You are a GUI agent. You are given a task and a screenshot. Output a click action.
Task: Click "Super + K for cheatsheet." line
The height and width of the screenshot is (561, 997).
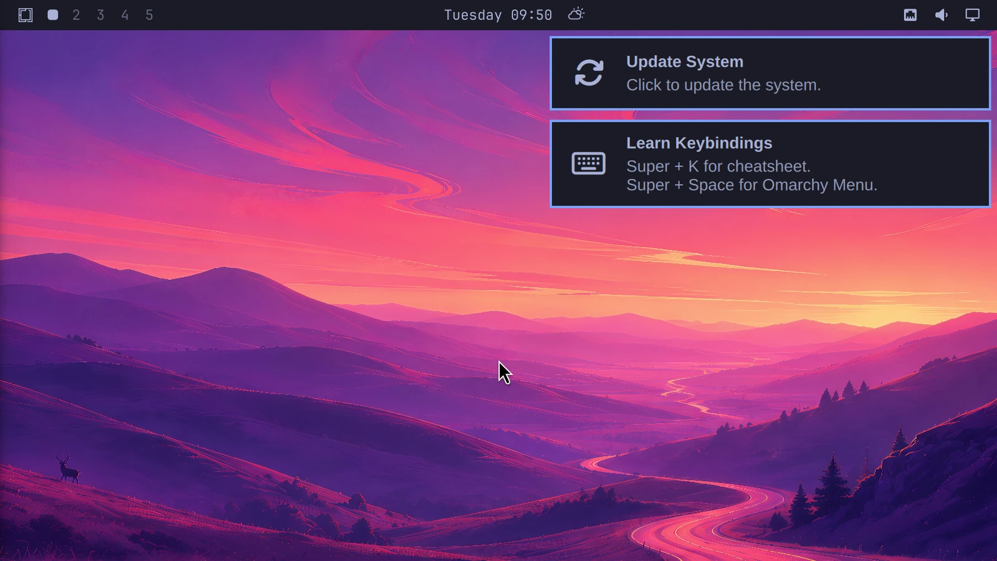pyautogui.click(x=718, y=166)
